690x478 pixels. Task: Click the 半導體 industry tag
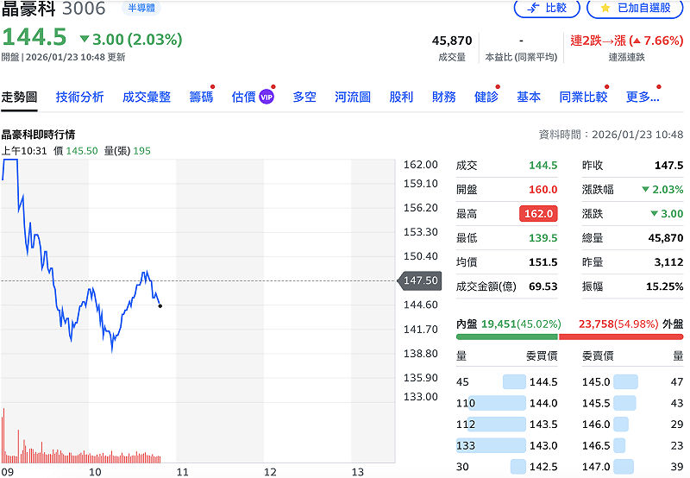140,8
